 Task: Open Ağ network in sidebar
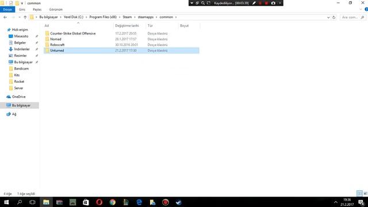(x=14, y=114)
